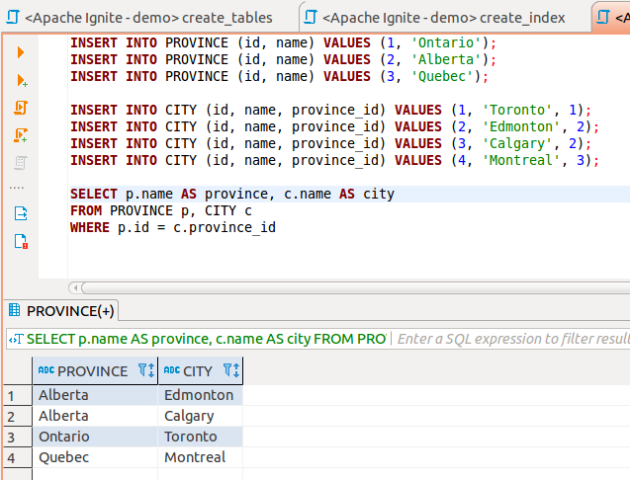Click ABC type icon on PROVINCE header

(46, 370)
